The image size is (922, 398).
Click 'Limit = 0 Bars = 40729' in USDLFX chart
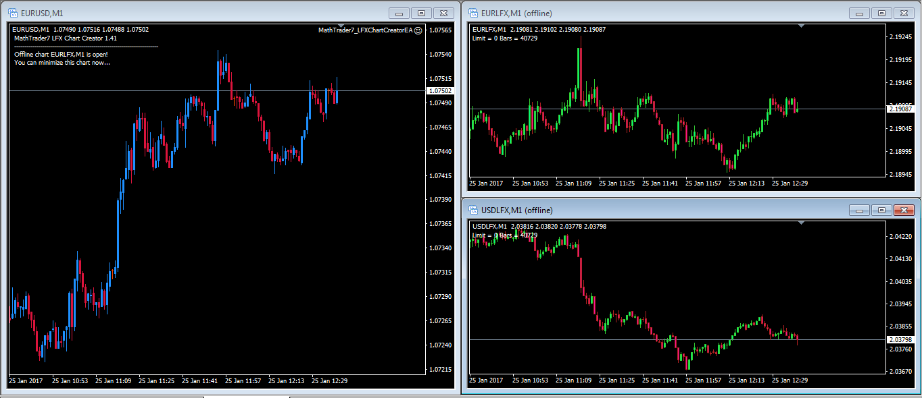coord(505,235)
